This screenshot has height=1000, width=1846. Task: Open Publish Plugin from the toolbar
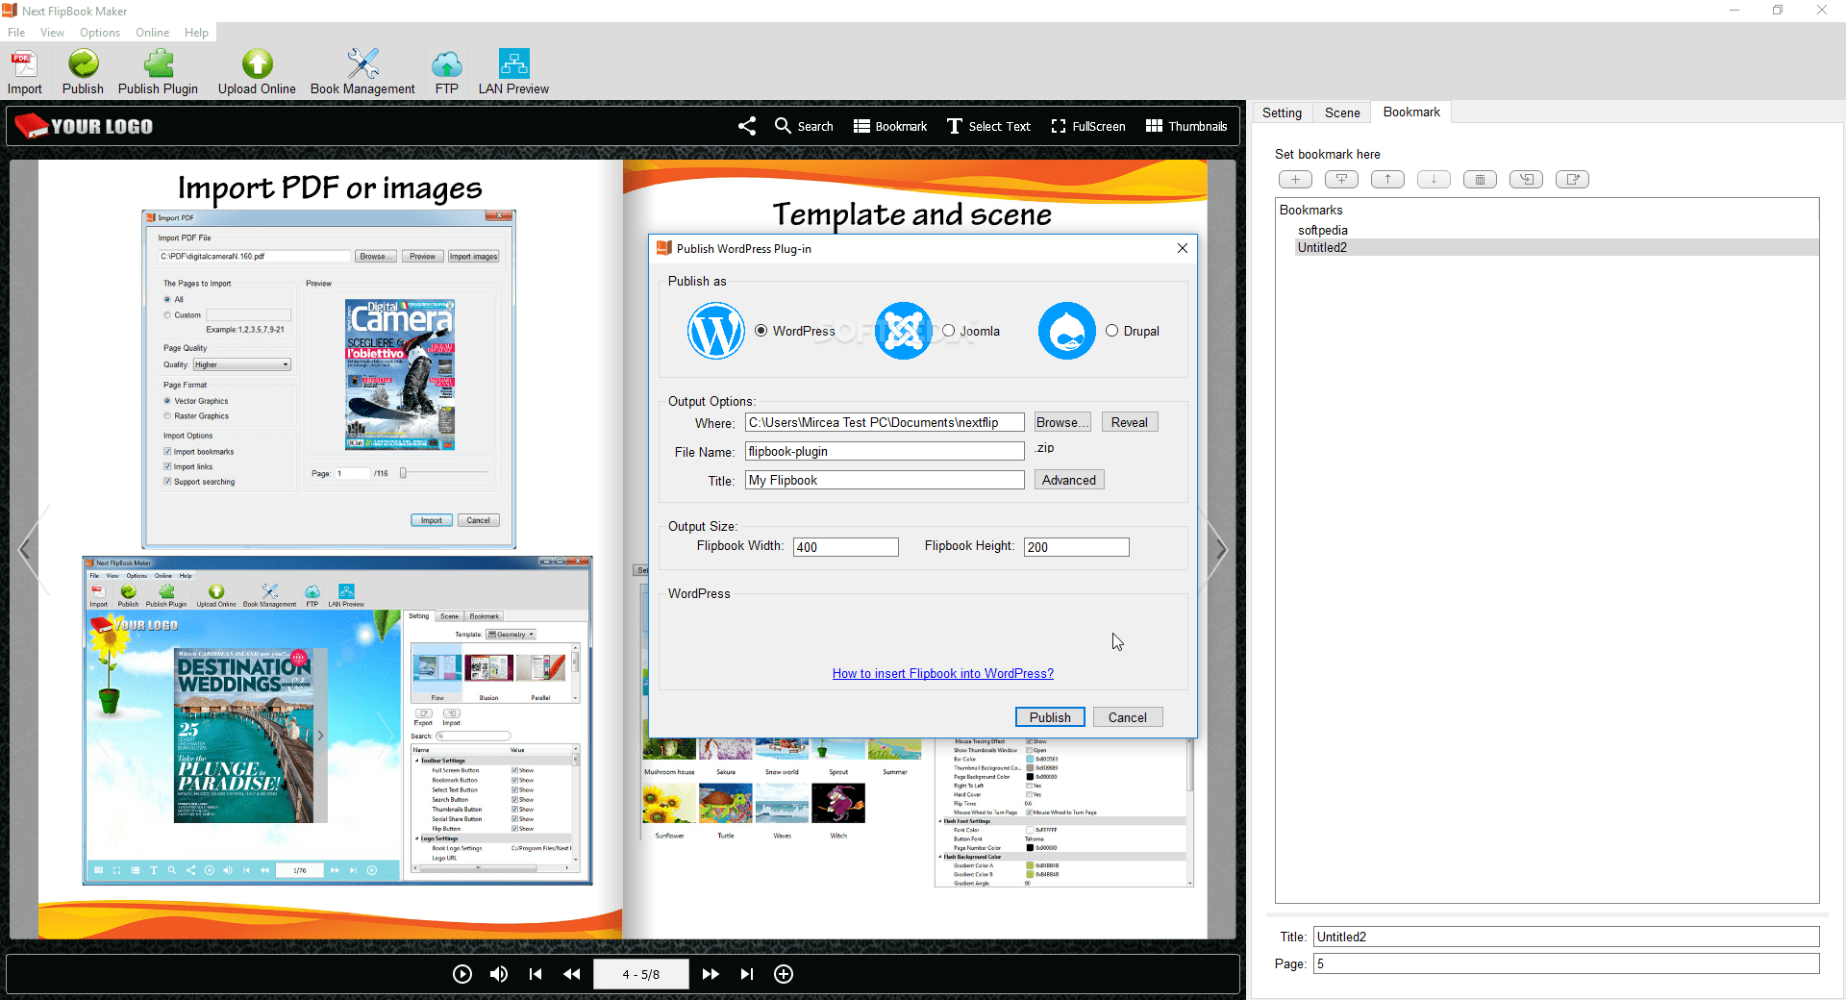click(158, 72)
